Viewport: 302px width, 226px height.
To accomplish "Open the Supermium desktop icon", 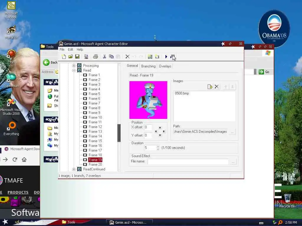I will [x=11, y=81].
